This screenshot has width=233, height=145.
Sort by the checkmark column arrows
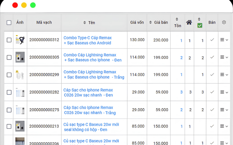199,19
